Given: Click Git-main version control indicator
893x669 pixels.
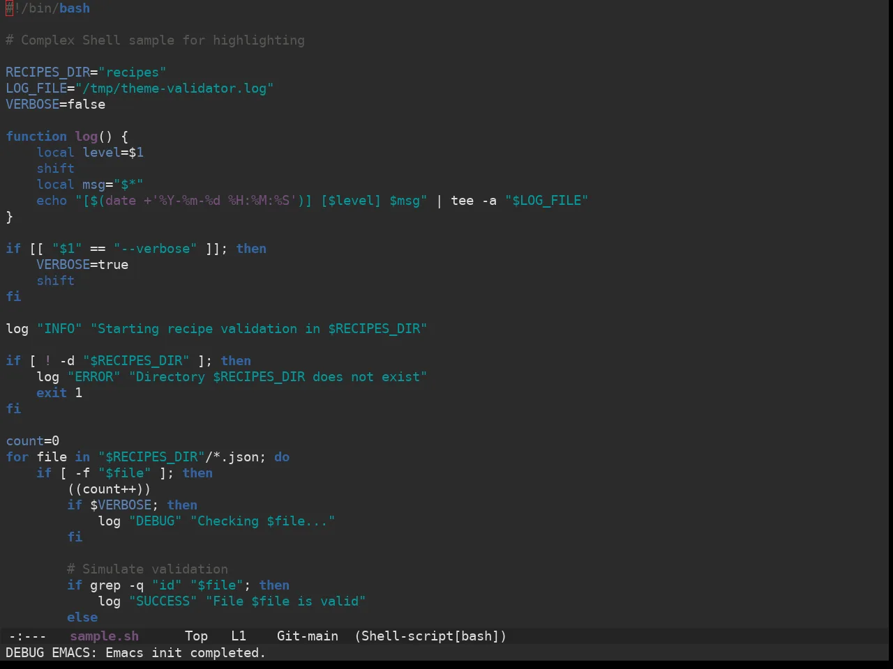Looking at the screenshot, I should click(307, 636).
